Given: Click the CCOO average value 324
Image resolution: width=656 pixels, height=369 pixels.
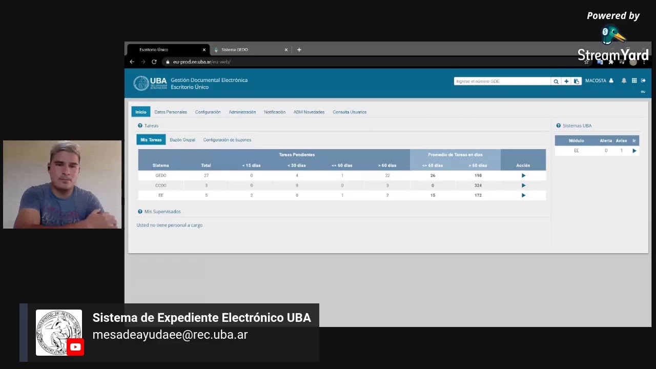Looking at the screenshot, I should 478,185.
